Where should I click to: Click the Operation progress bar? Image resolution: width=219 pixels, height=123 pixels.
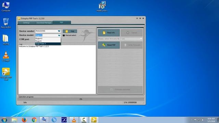click(81, 99)
